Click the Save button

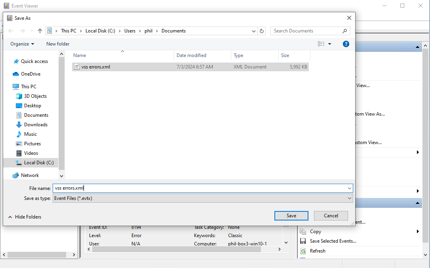291,216
